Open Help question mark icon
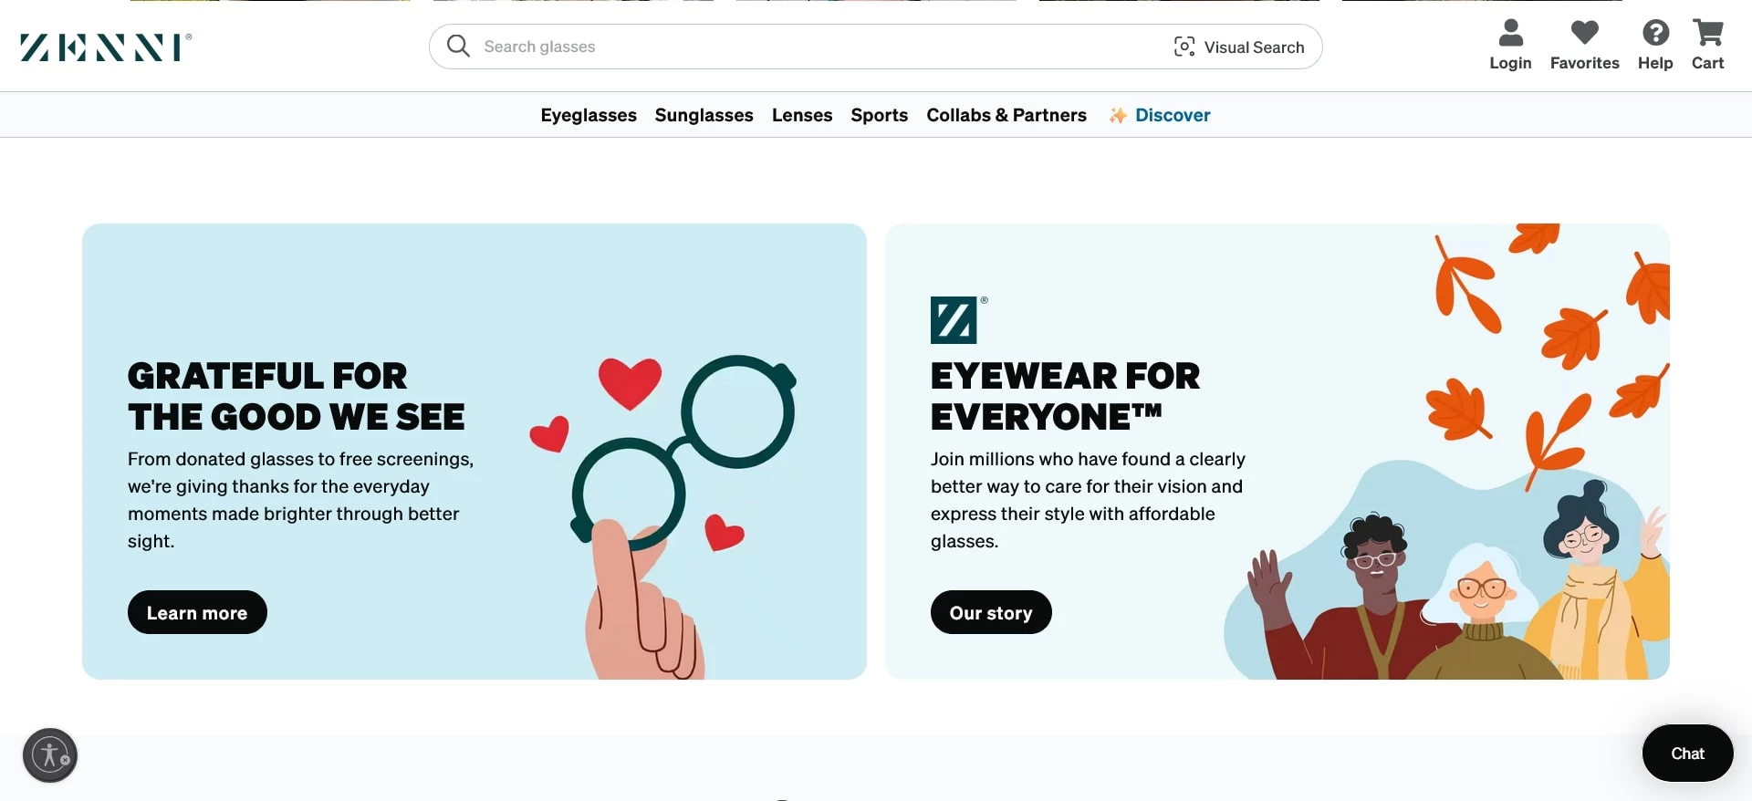The height and width of the screenshot is (801, 1752). click(1655, 33)
